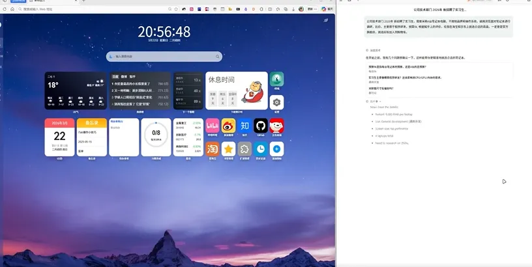Click 'Need to research on Zhihu' bullet

click(x=392, y=143)
